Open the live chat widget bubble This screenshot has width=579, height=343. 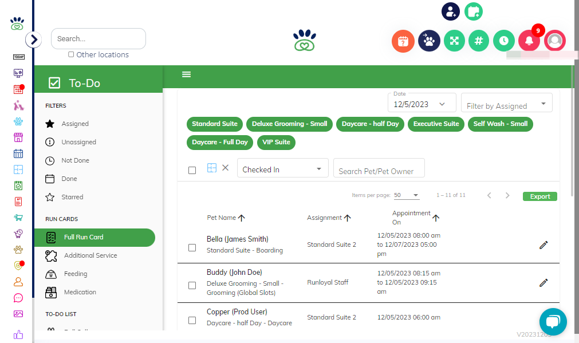[x=553, y=322]
